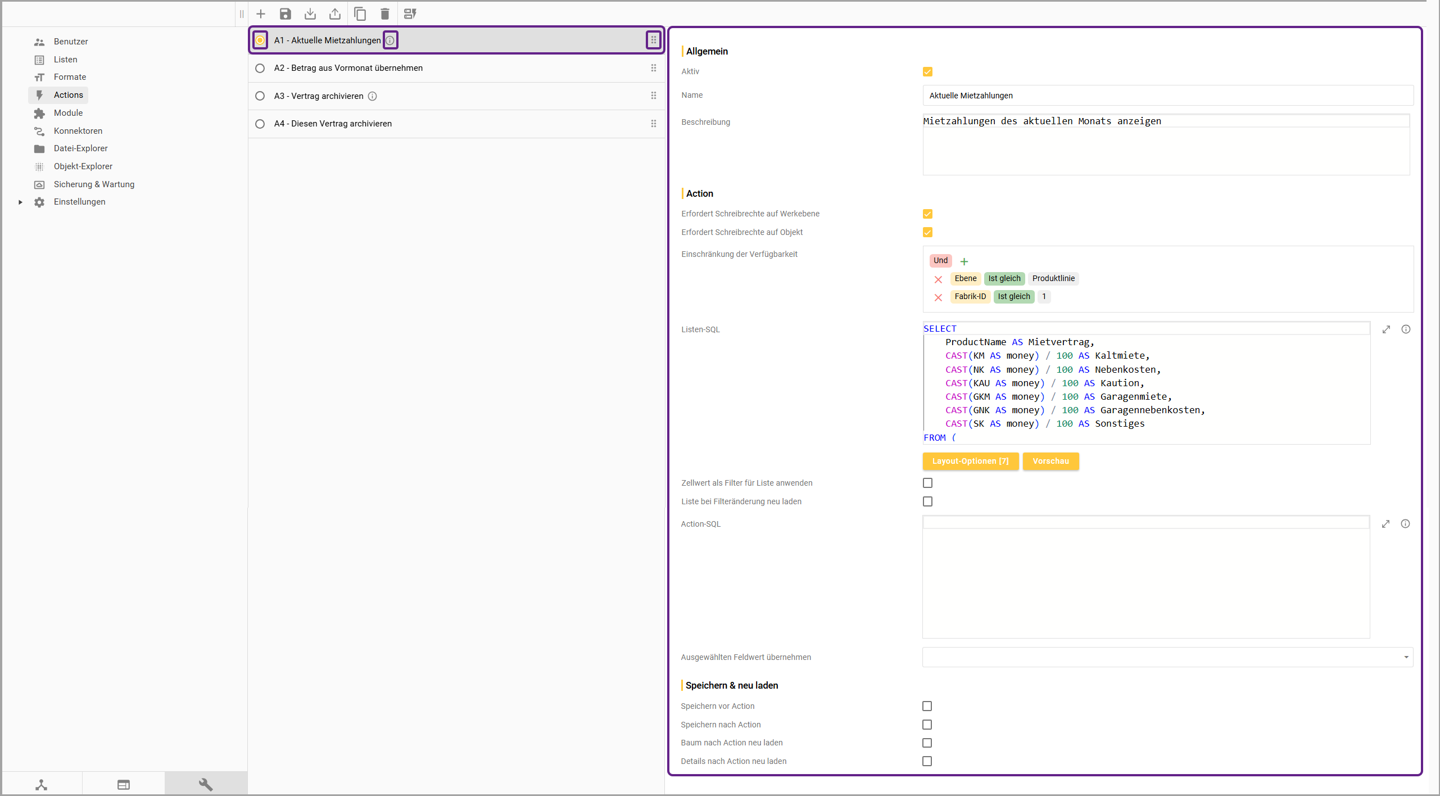The height and width of the screenshot is (796, 1440).
Task: Click the Layout-Optionen [7] button
Action: click(970, 462)
